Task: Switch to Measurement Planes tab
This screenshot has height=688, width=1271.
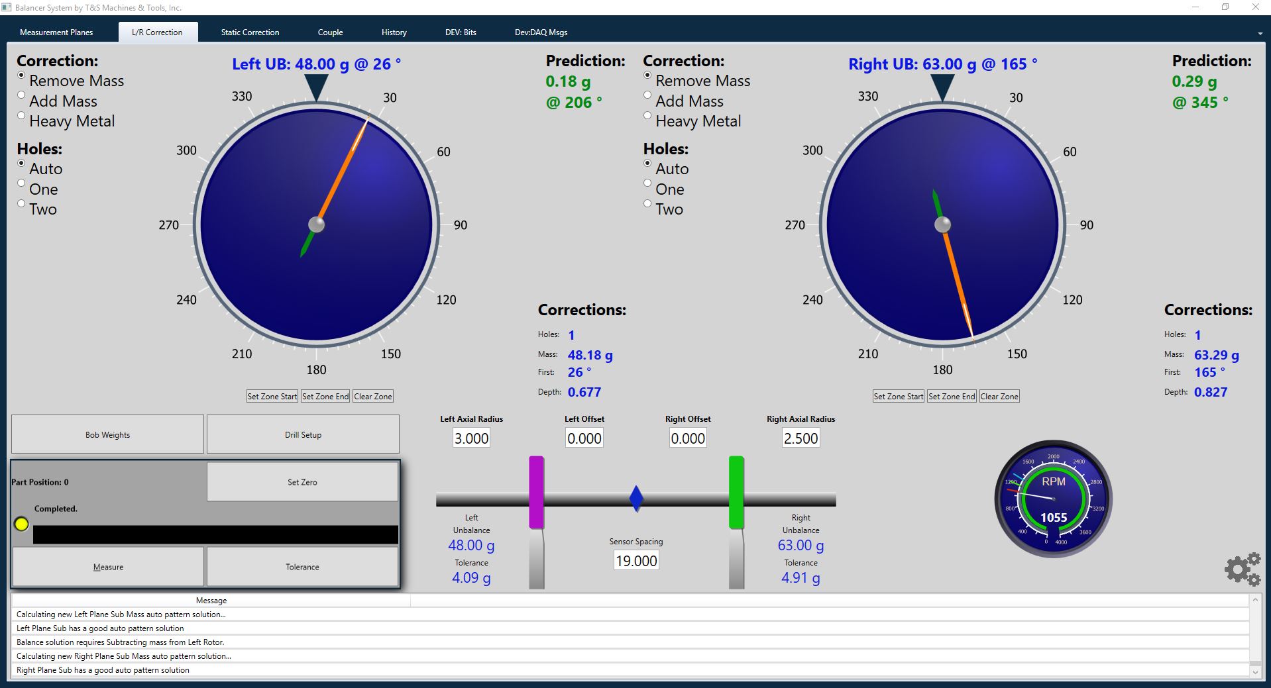Action: click(x=56, y=32)
